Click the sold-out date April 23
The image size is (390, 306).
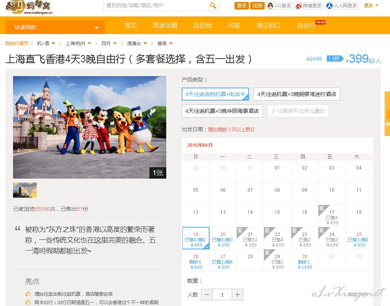pyautogui.click(x=305, y=238)
